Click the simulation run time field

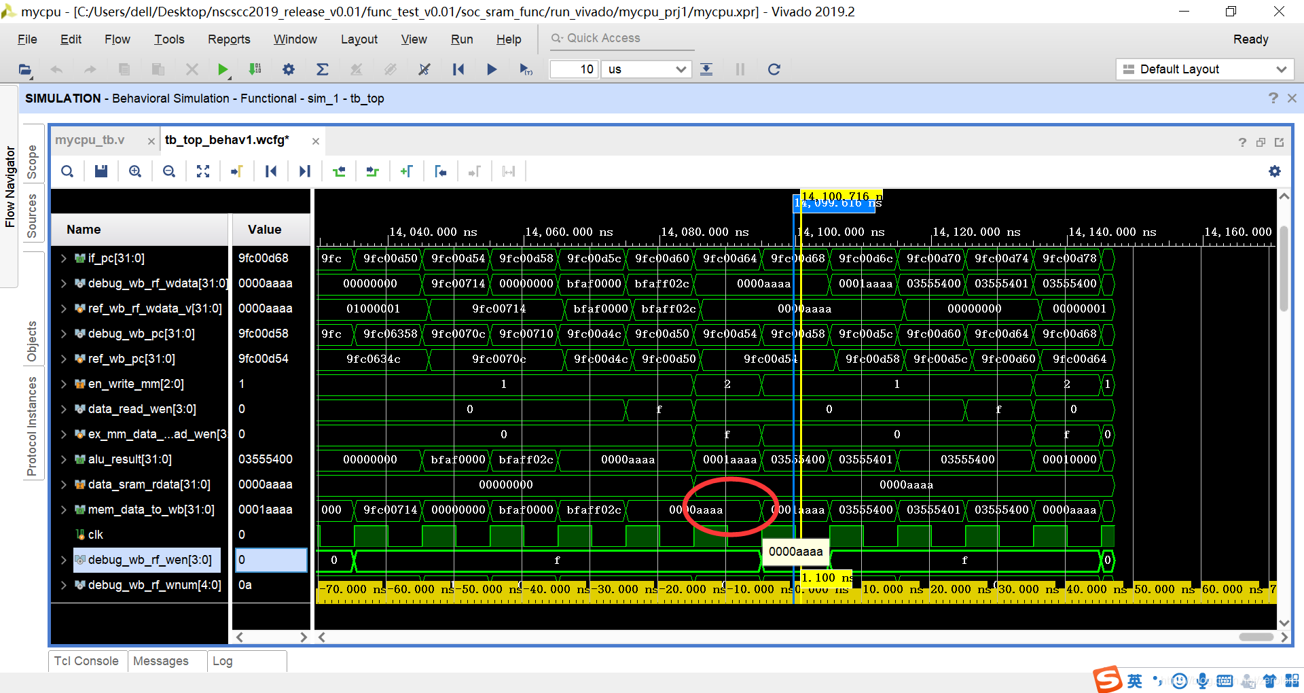click(x=574, y=69)
